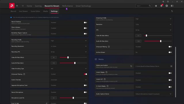The height and width of the screenshot is (104, 184).
Task: Open help question mark icon in title bar
Action: (x=168, y=1)
